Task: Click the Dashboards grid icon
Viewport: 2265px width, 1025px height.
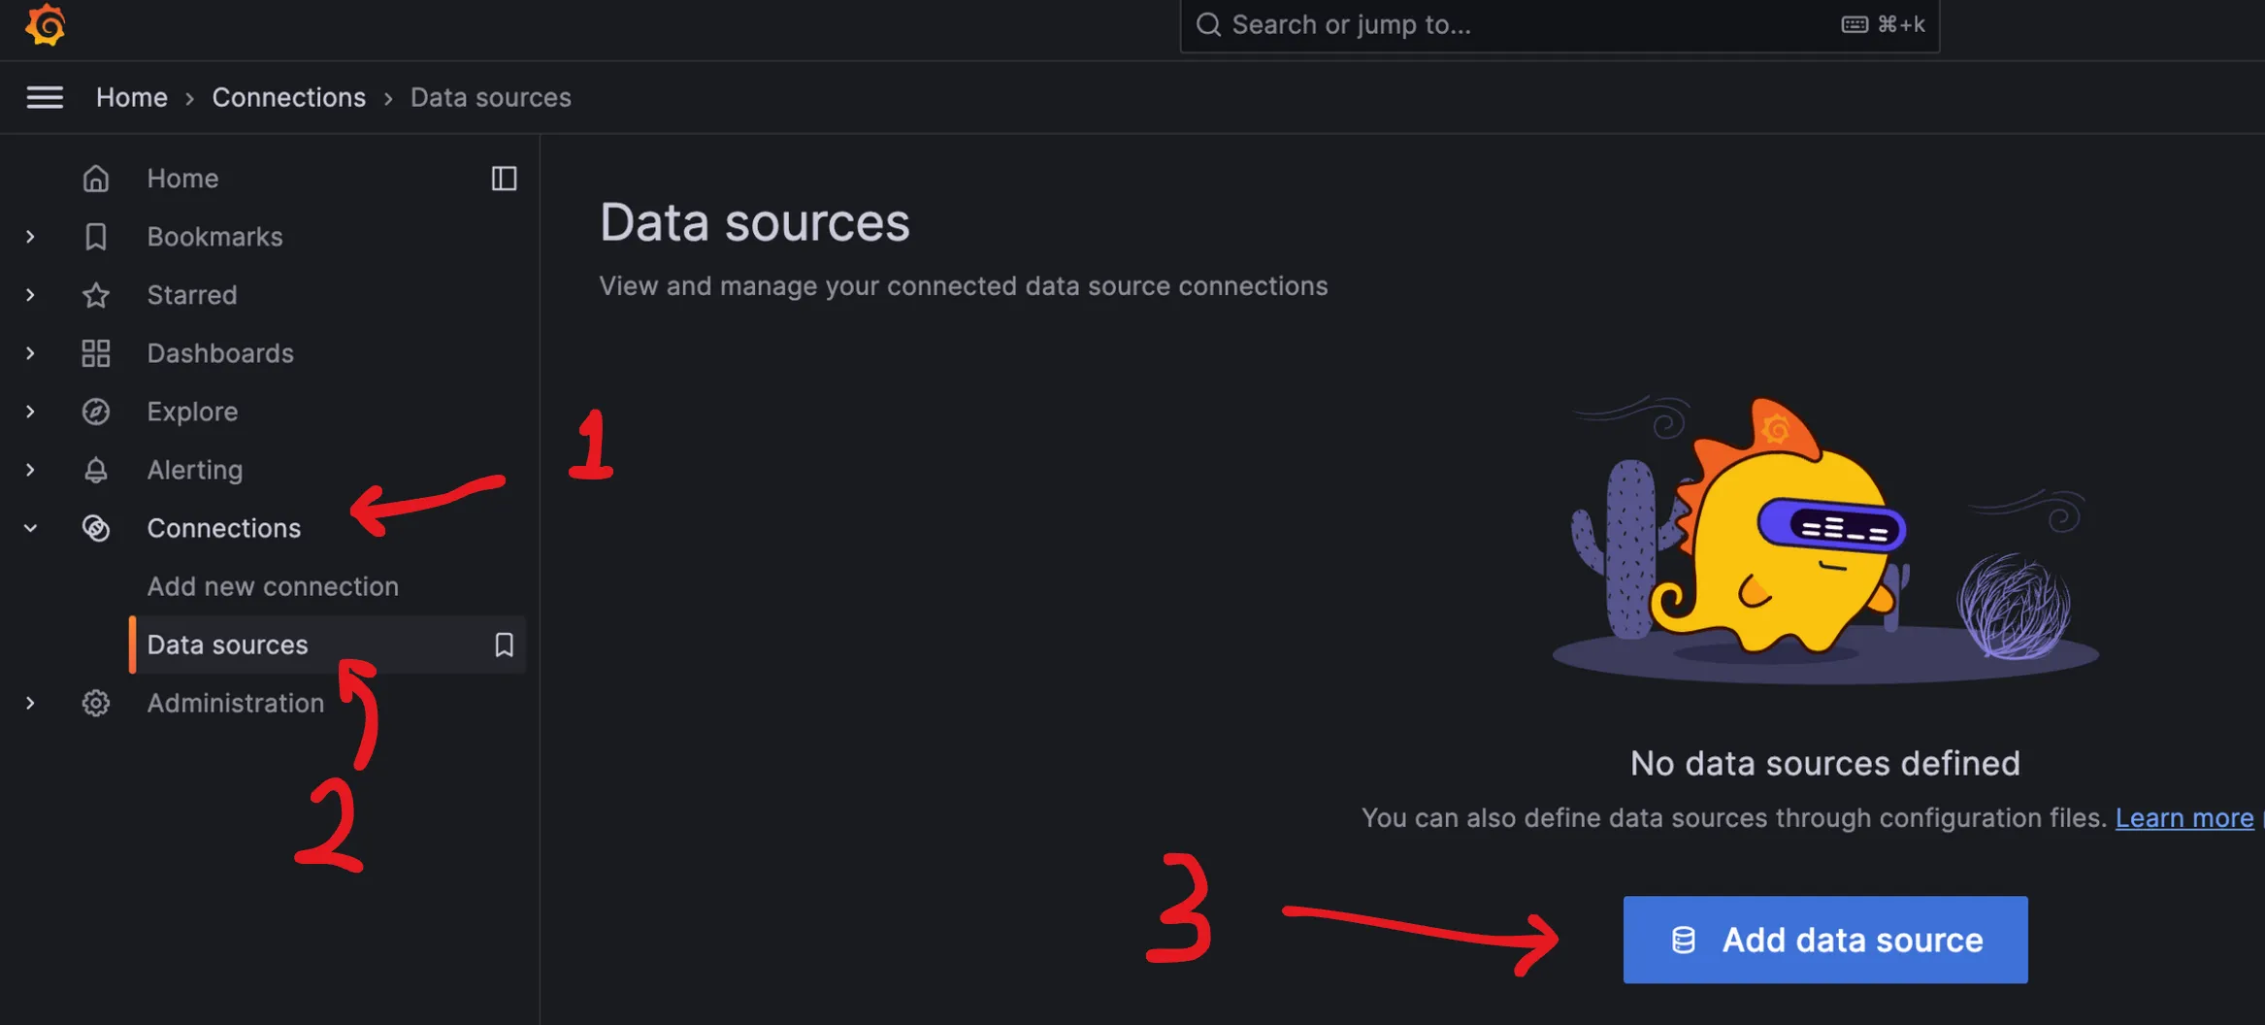Action: point(95,353)
